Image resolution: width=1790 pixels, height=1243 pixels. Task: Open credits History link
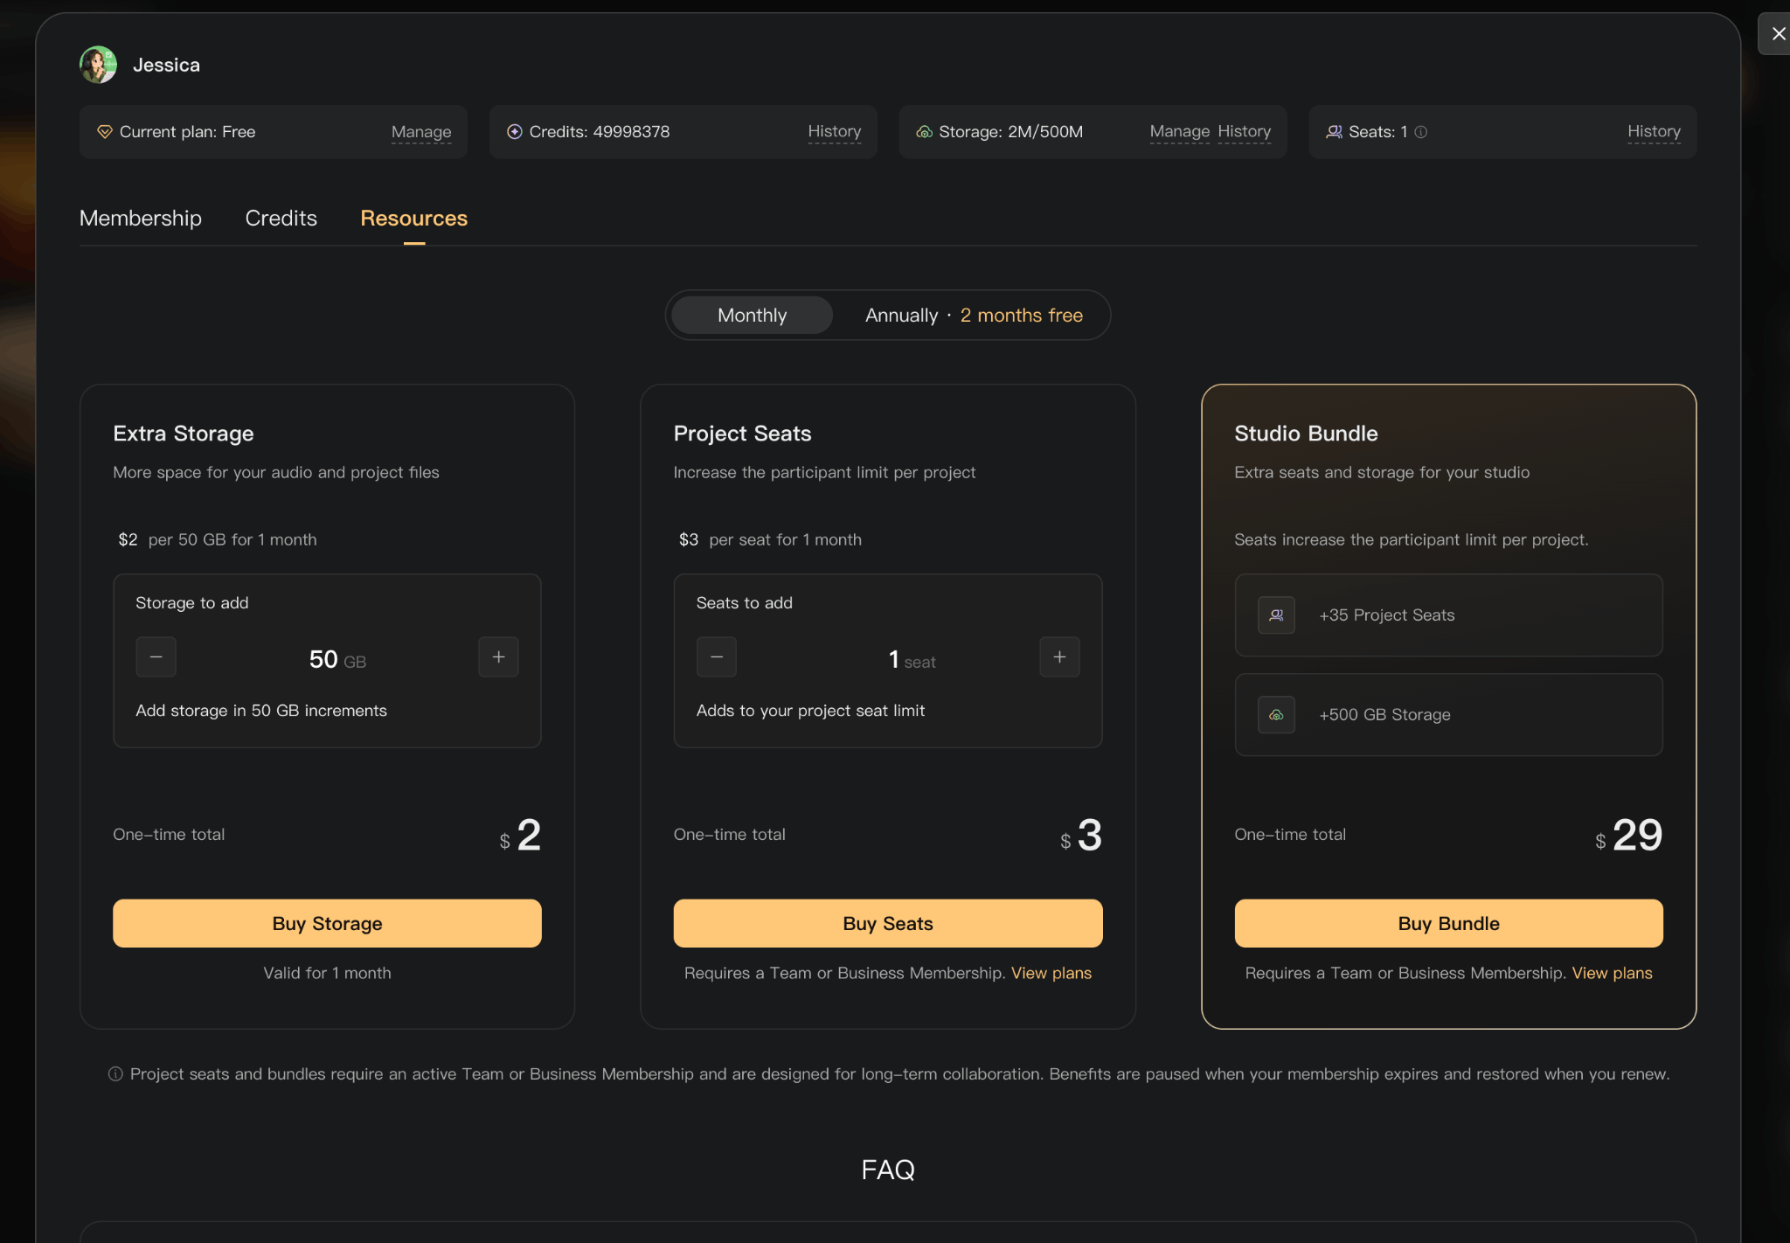[835, 132]
